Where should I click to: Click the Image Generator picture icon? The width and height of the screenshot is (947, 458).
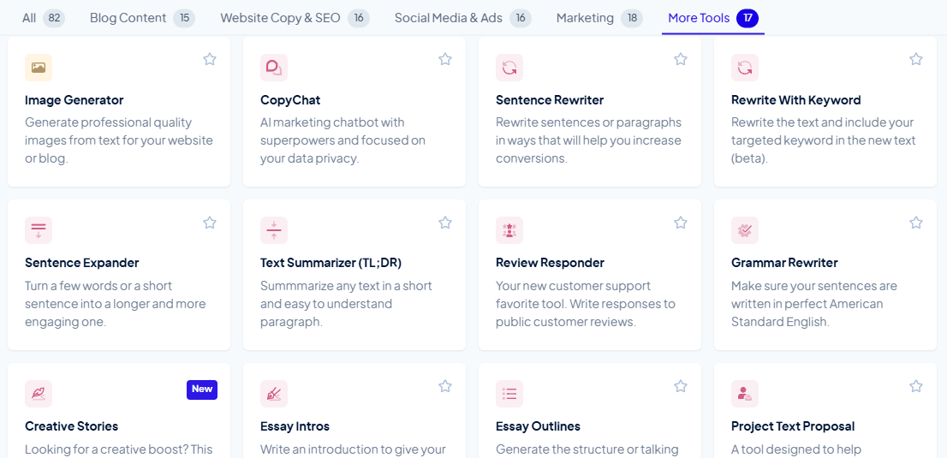click(39, 68)
